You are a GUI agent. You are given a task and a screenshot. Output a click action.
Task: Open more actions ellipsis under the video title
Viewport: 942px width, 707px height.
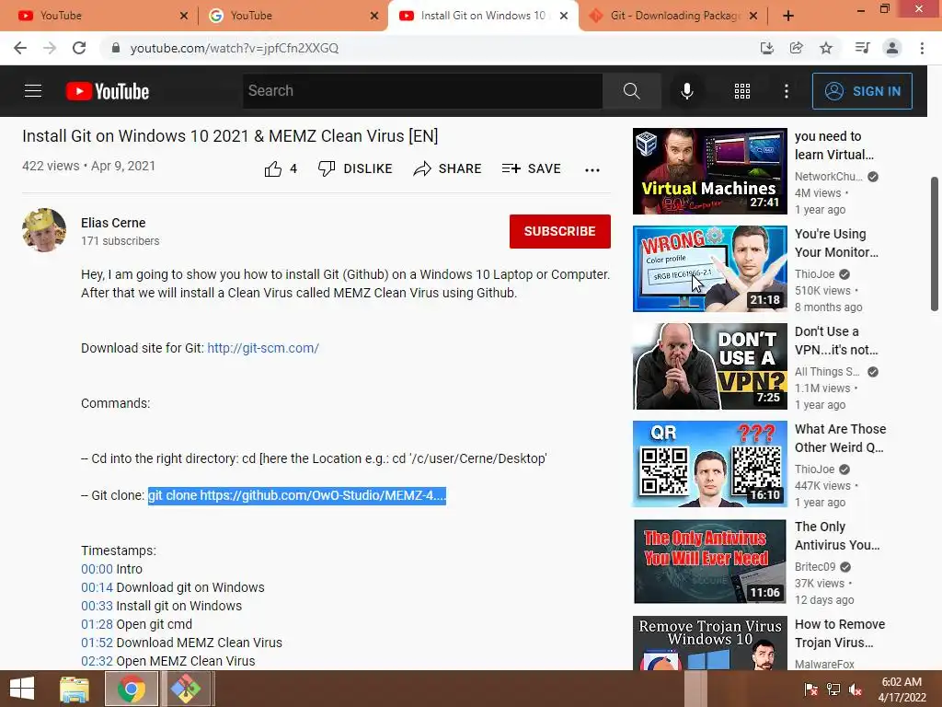pyautogui.click(x=592, y=170)
